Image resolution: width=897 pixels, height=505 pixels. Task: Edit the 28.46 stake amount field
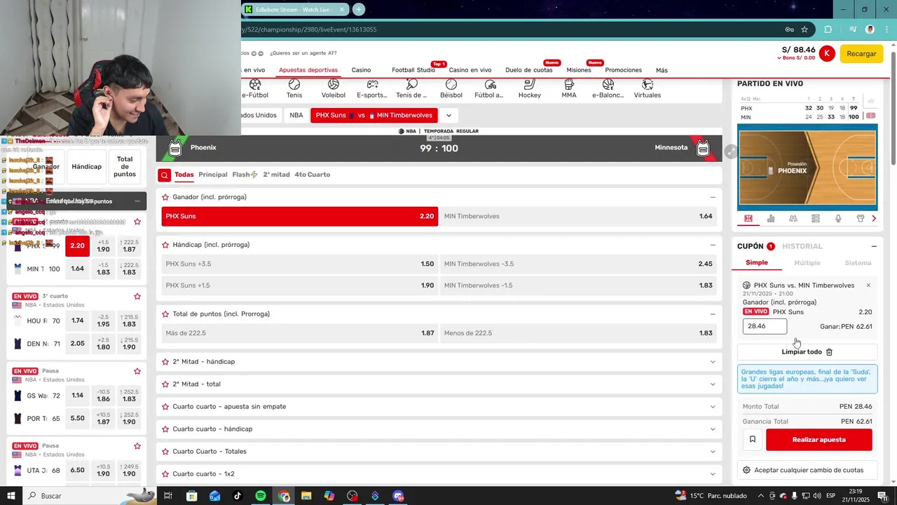coord(765,326)
